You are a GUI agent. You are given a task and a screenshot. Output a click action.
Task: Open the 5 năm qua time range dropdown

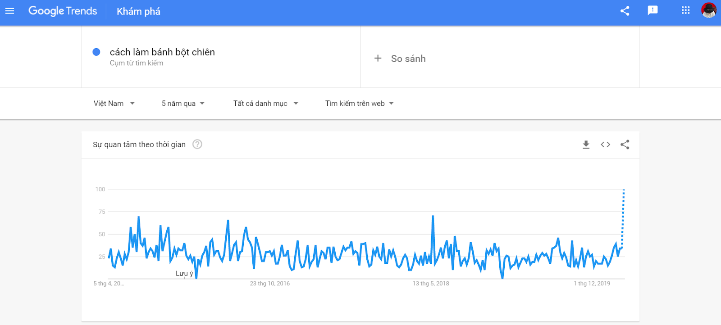point(183,104)
